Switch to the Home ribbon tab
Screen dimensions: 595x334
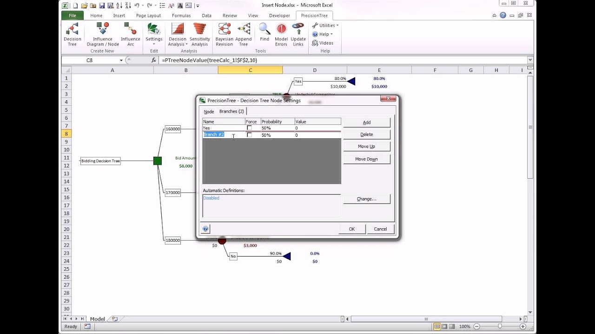[x=96, y=15]
